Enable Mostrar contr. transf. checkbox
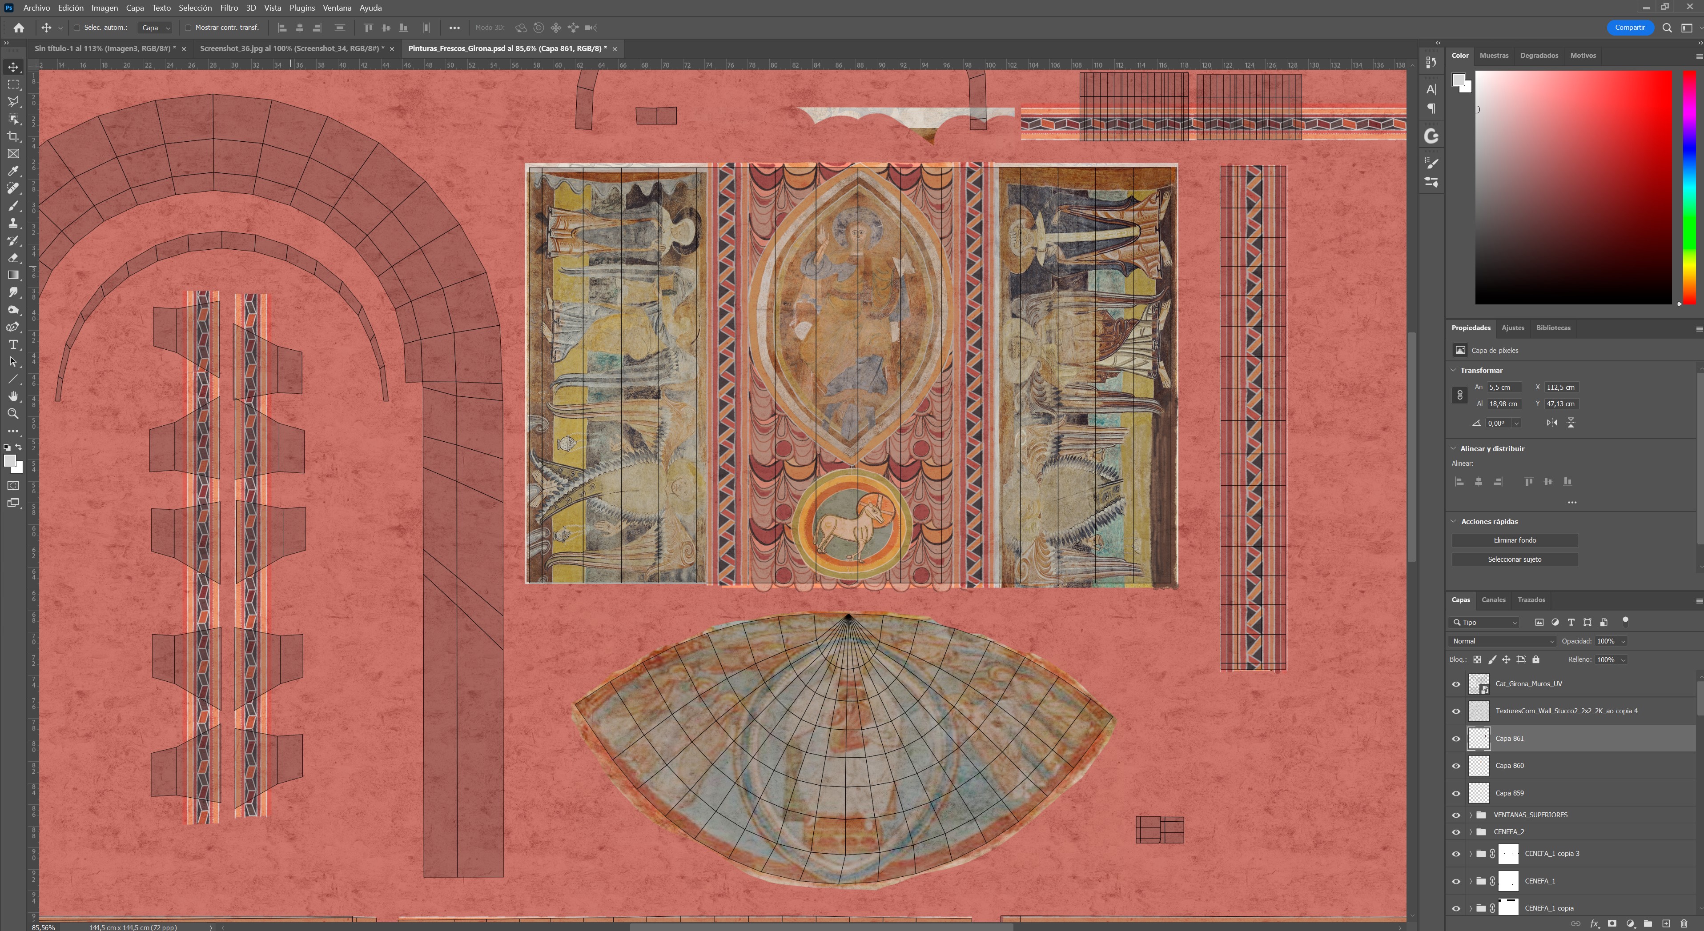This screenshot has height=931, width=1704. coord(188,28)
